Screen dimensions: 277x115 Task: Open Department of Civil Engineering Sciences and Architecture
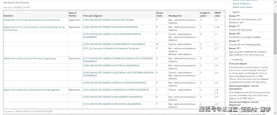(32, 20)
